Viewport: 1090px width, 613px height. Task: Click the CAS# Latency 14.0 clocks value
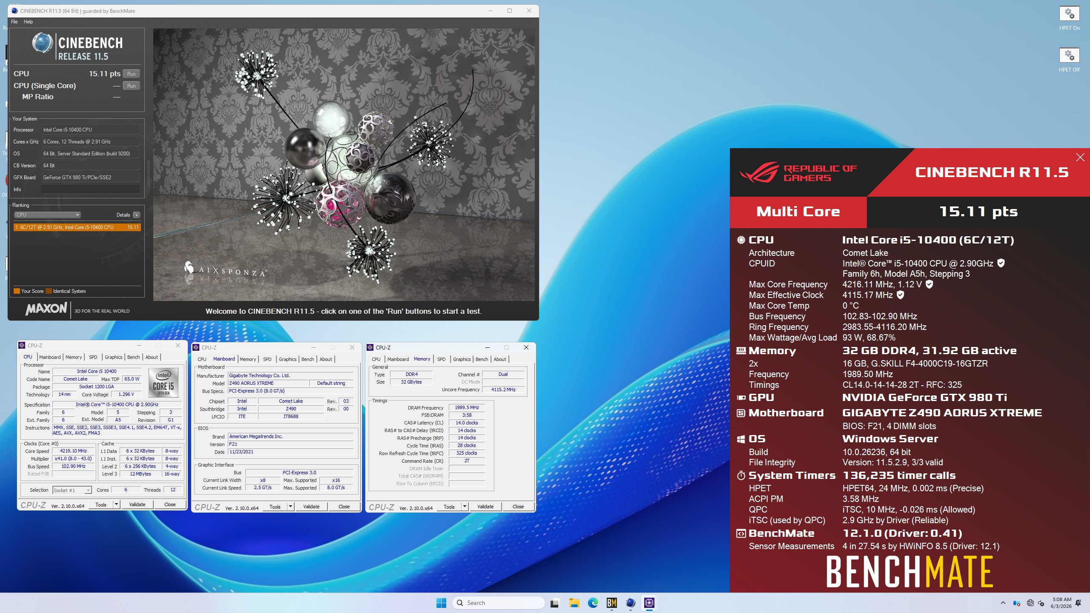pos(467,423)
